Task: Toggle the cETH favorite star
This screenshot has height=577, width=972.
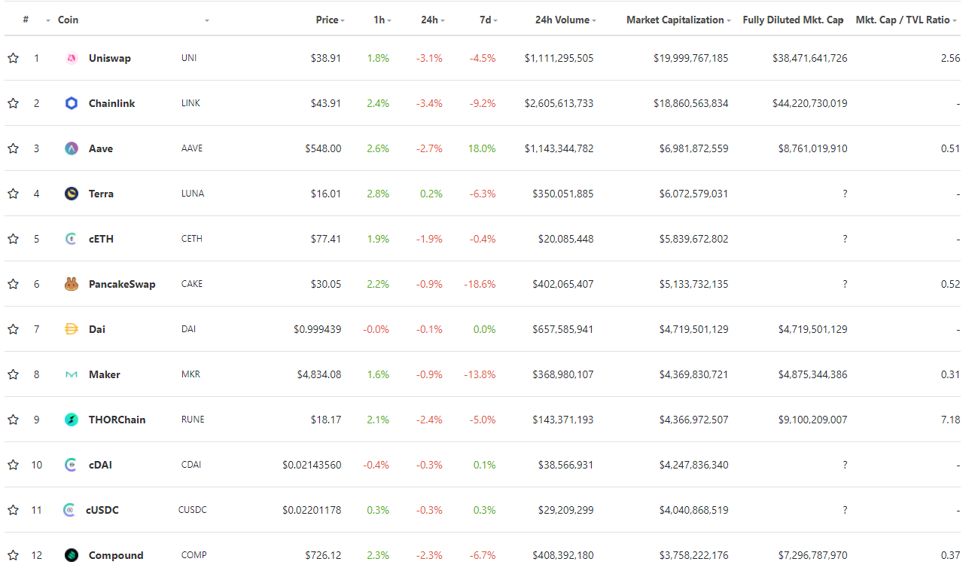Action: pyautogui.click(x=13, y=239)
